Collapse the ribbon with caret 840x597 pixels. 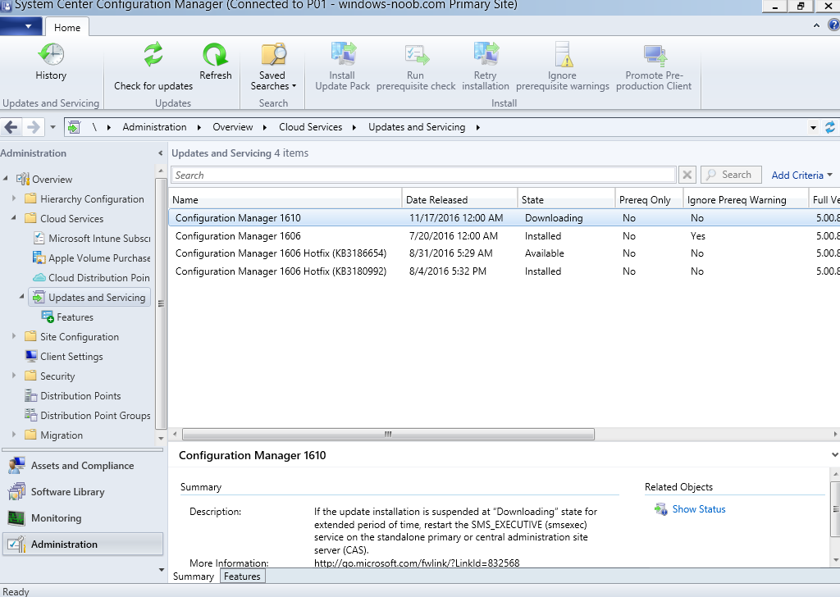click(816, 25)
